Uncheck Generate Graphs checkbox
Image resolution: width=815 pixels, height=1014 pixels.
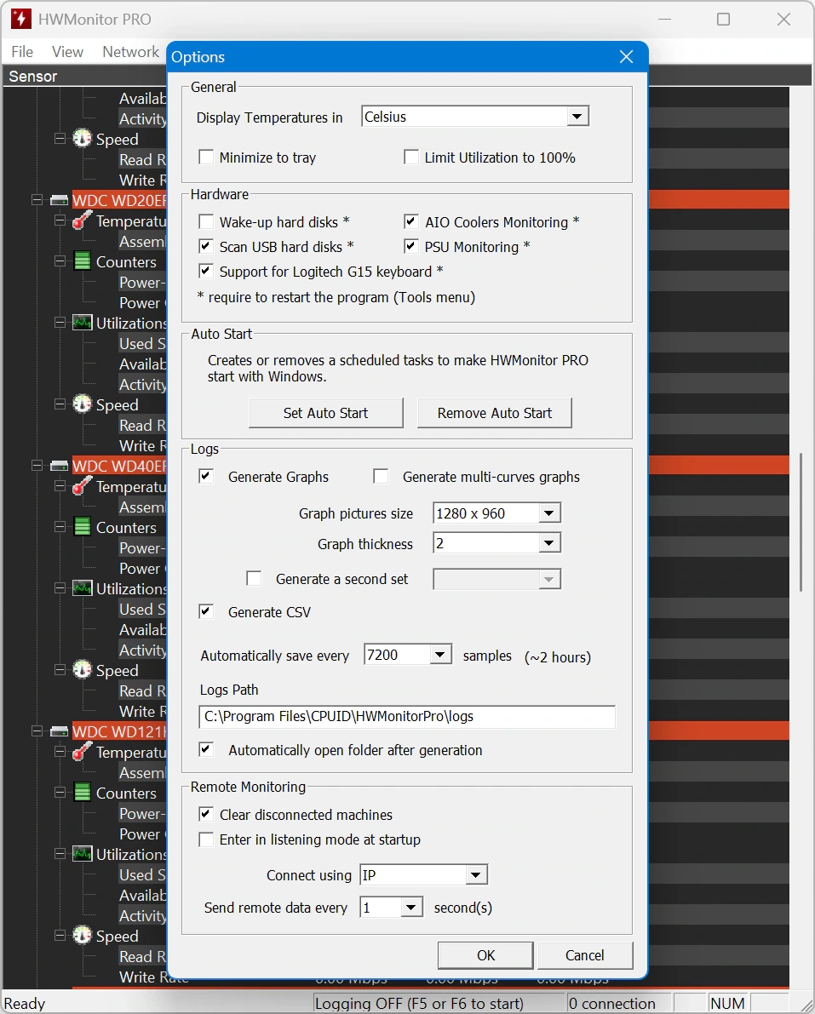click(x=206, y=477)
